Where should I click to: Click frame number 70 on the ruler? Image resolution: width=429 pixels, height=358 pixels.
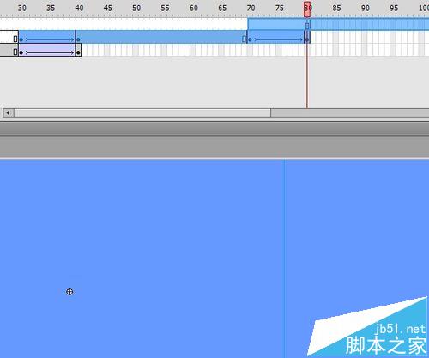click(x=251, y=8)
